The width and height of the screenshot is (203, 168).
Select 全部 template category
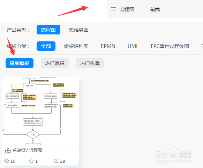pyautogui.click(x=46, y=46)
